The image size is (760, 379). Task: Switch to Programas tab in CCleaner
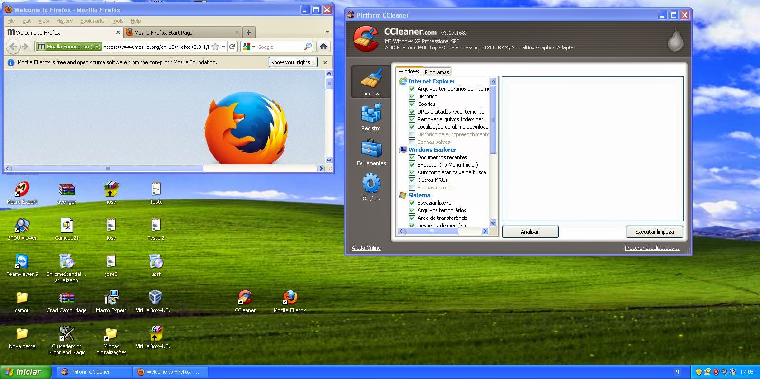tap(437, 72)
